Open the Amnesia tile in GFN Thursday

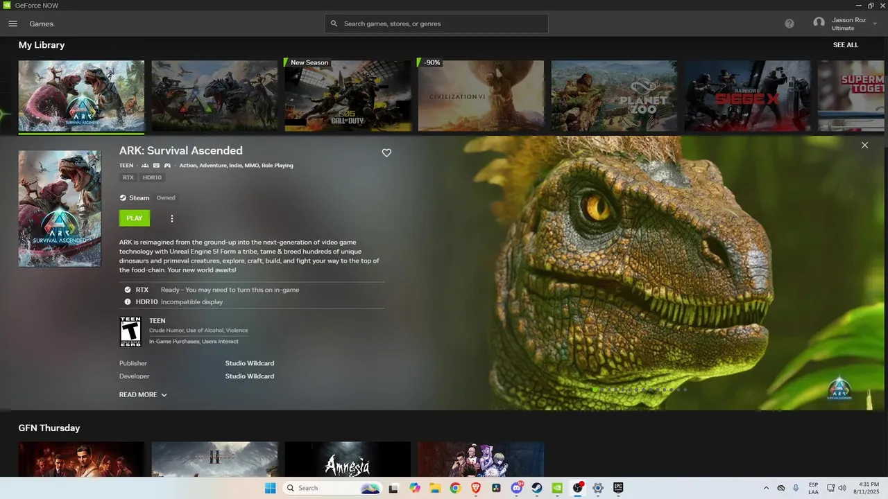[x=348, y=459]
